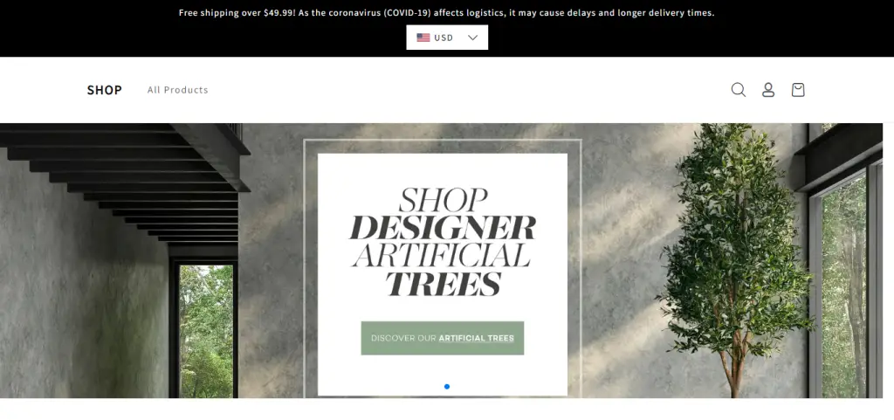Screen dimensions: 894x420
Task: Select the blue slideshow dot indicator
Action: coord(447,386)
